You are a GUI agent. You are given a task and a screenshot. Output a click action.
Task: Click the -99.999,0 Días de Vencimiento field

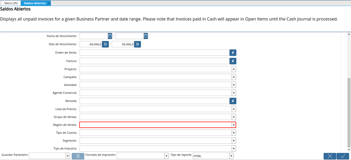(91, 44)
